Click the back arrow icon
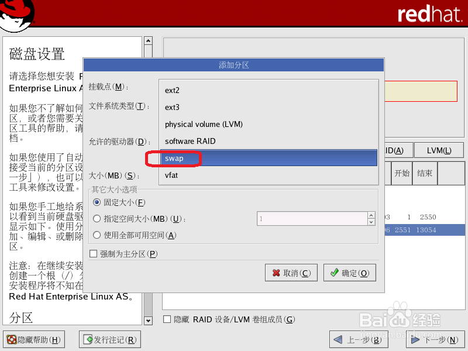468x351 pixels. click(338, 339)
